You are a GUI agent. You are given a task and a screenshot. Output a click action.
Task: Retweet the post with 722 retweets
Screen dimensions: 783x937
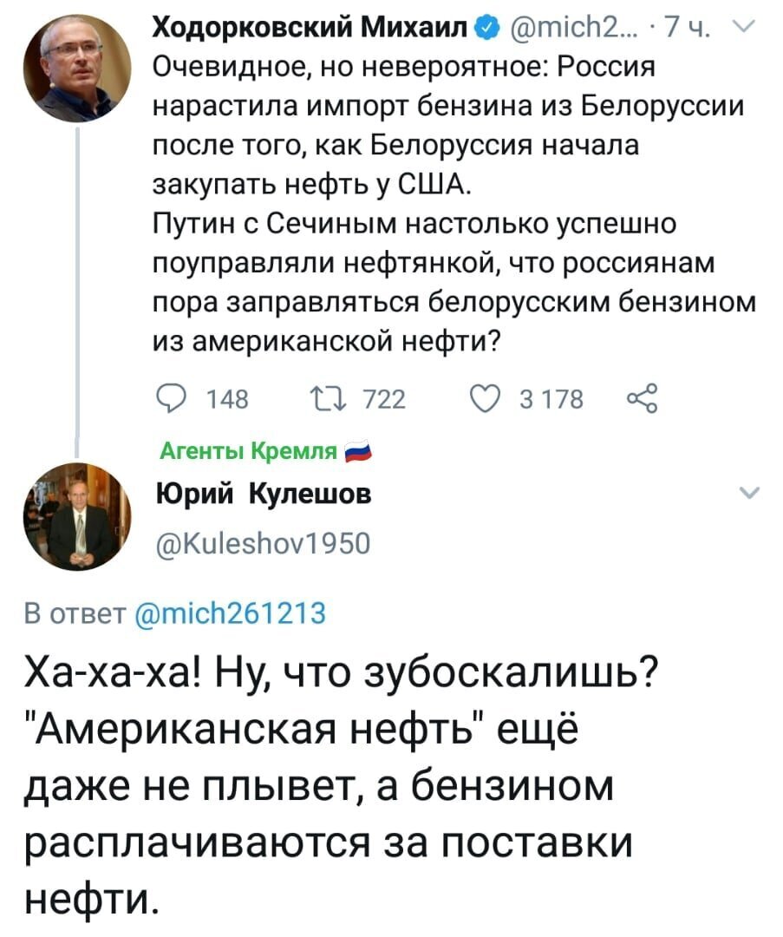click(x=327, y=398)
